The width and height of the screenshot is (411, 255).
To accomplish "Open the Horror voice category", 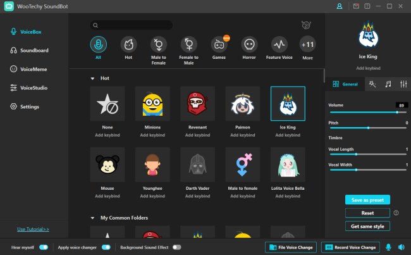I will click(249, 44).
